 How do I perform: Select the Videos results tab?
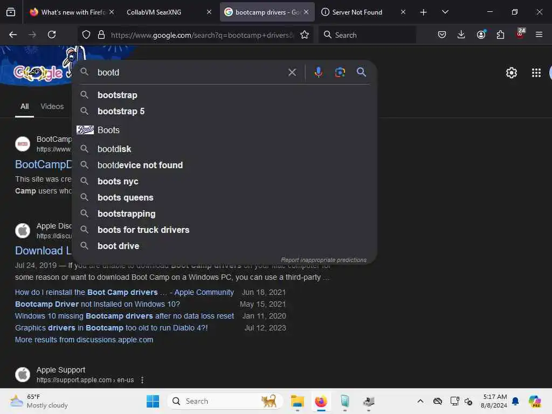click(52, 107)
